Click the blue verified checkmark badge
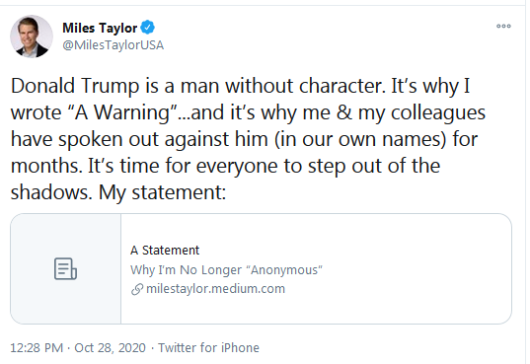 (x=148, y=28)
